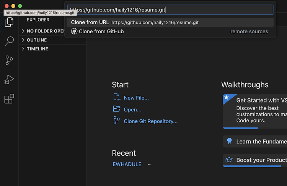Expand the TIMELINE section
Image resolution: width=287 pixels, height=186 pixels.
(x=52, y=49)
